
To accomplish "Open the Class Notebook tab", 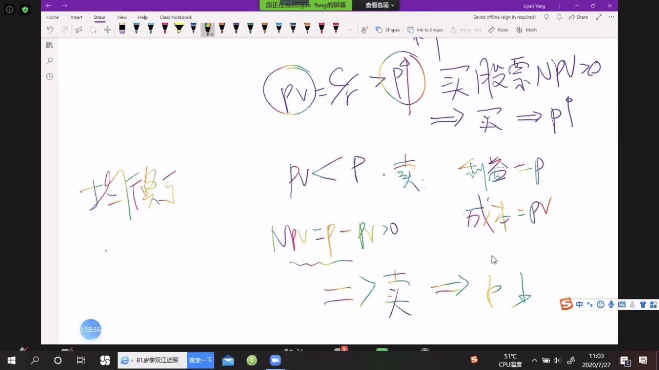I will [x=175, y=17].
